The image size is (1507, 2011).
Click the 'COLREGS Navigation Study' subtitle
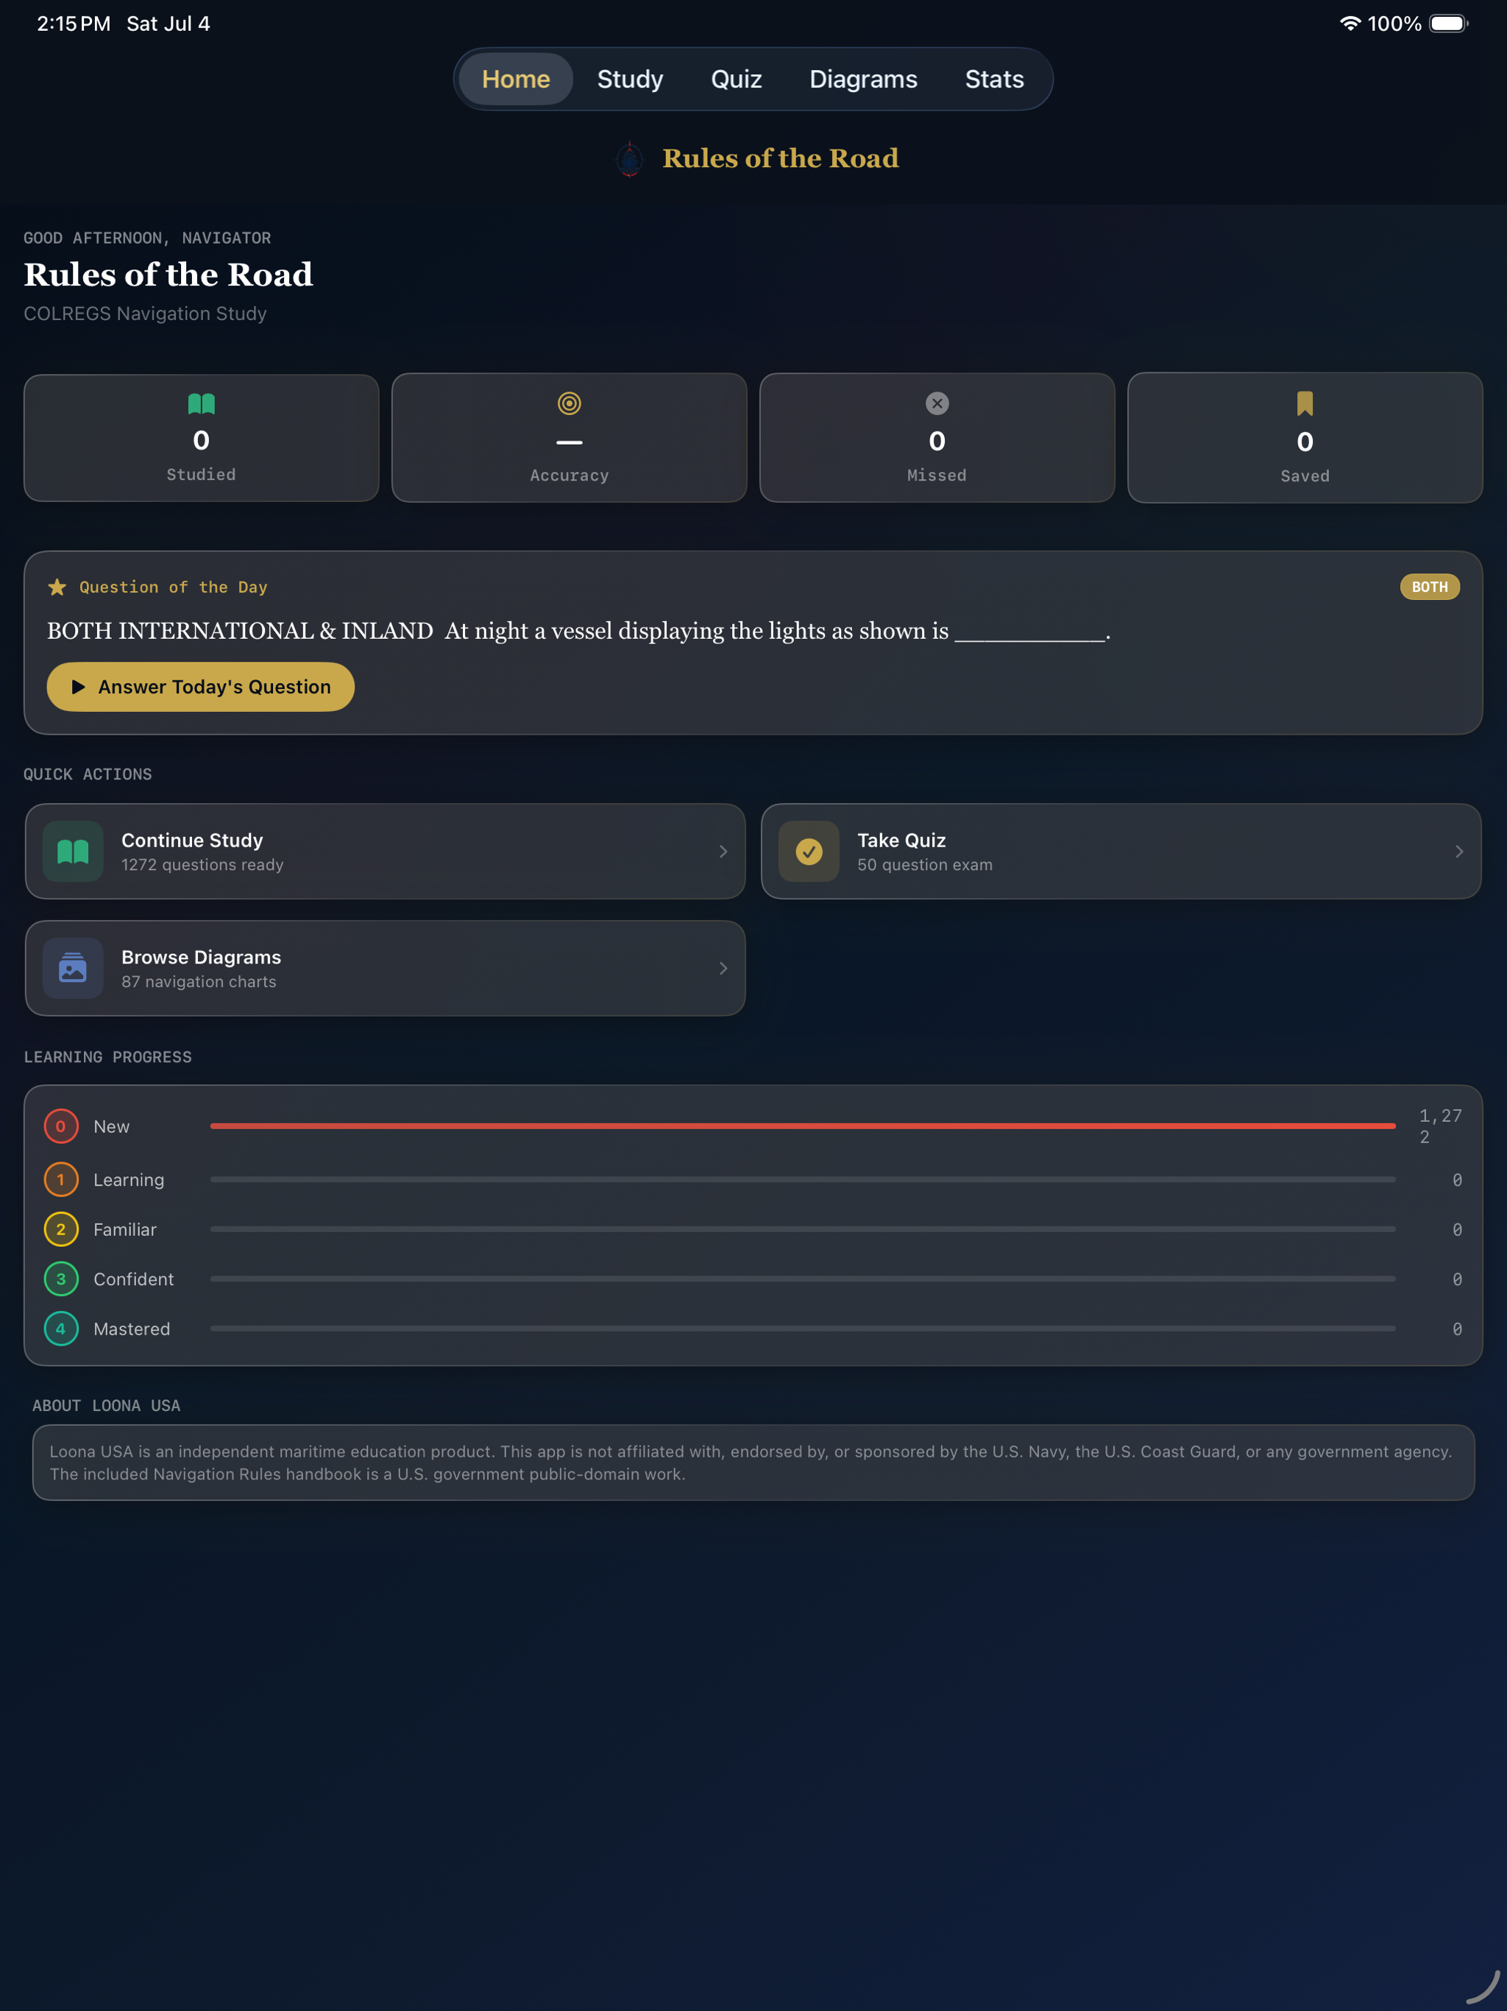146,314
